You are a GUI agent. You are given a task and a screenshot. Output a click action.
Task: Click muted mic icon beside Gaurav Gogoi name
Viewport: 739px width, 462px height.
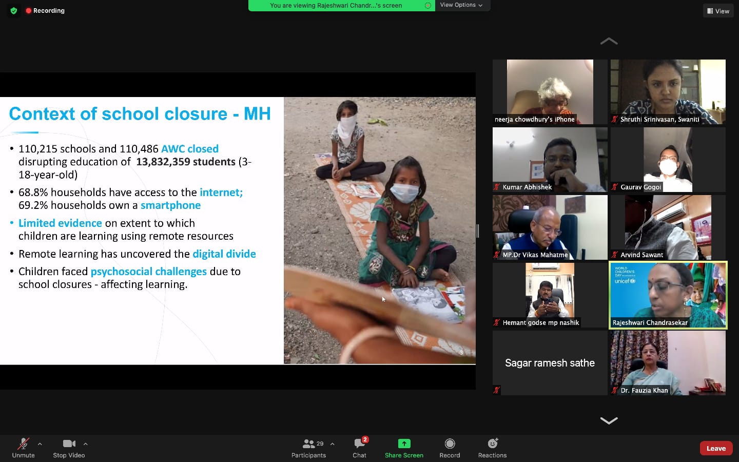614,187
